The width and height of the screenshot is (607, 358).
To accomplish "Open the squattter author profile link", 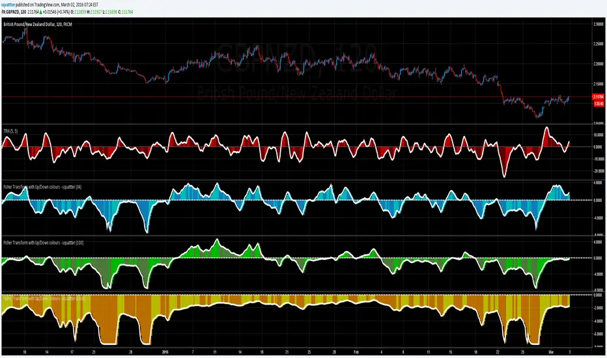I will click(x=10, y=3).
